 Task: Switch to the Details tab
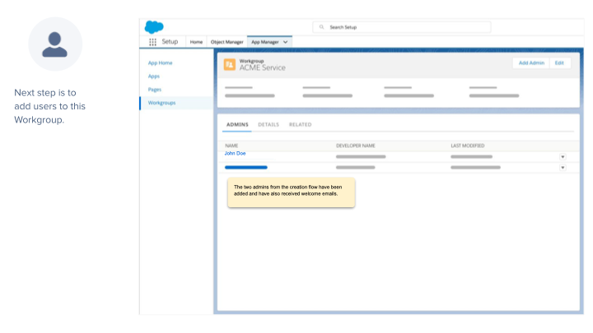268,125
